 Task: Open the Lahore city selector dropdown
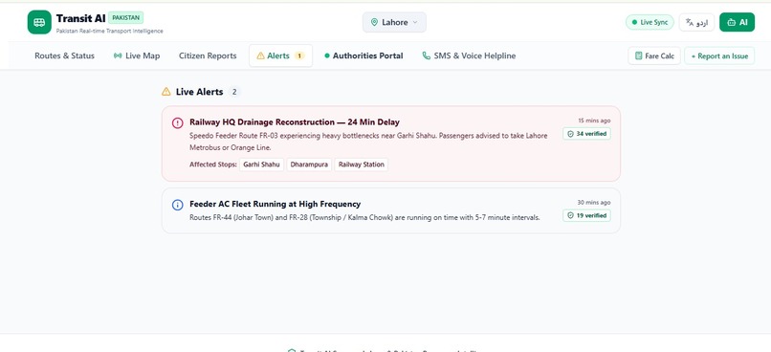(394, 22)
